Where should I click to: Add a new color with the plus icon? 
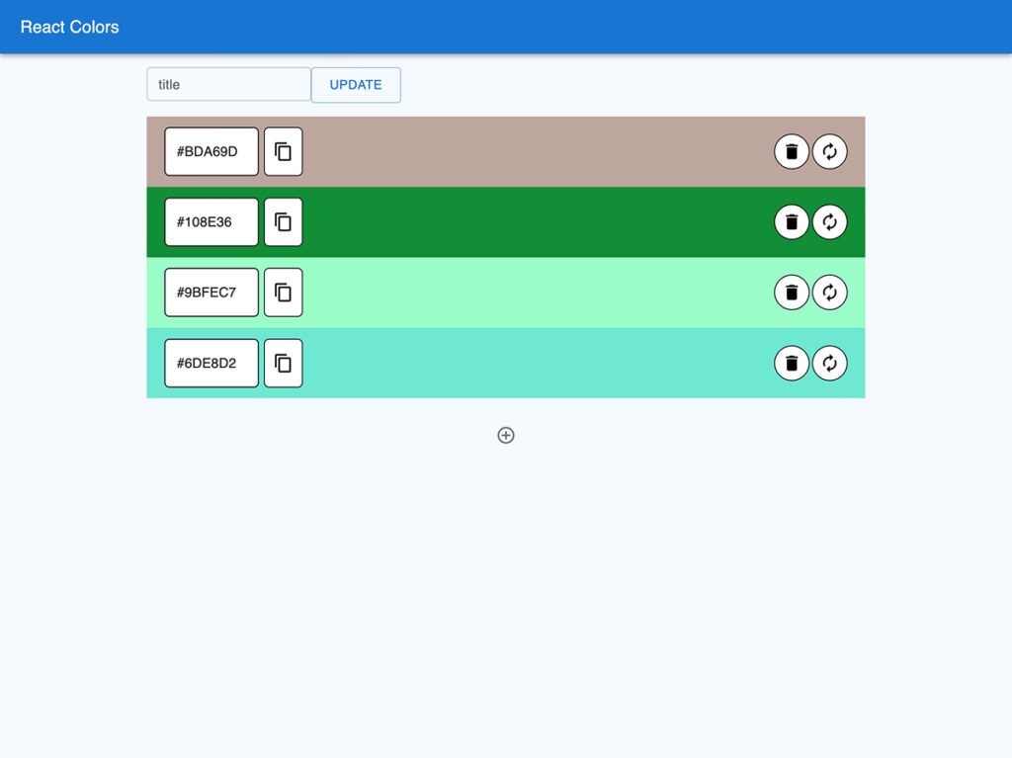coord(506,435)
